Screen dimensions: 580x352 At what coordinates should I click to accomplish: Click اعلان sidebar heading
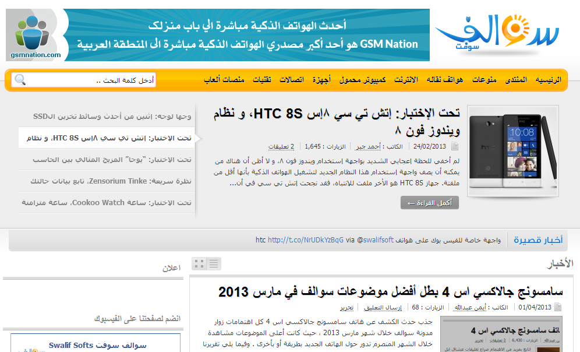point(171,268)
